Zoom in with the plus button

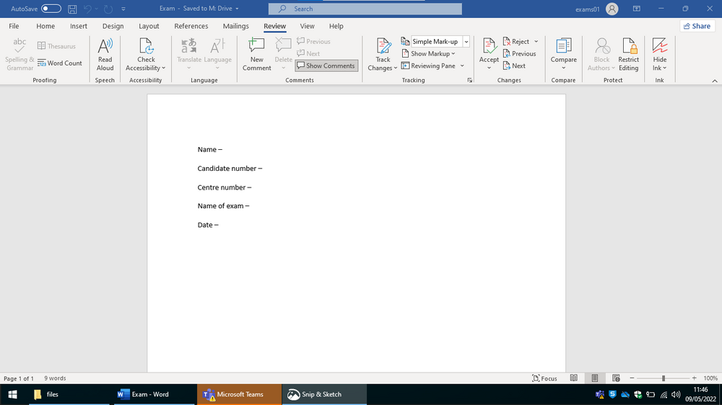(x=694, y=378)
